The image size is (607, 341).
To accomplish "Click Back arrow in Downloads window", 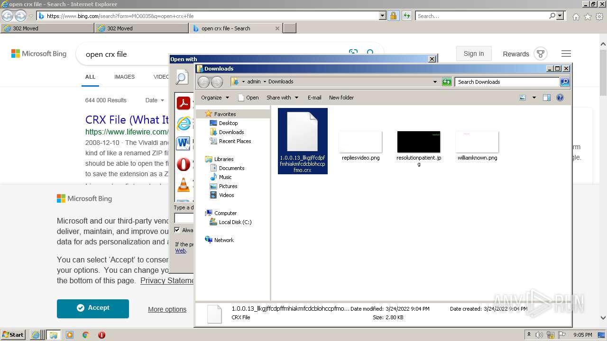I will [203, 82].
